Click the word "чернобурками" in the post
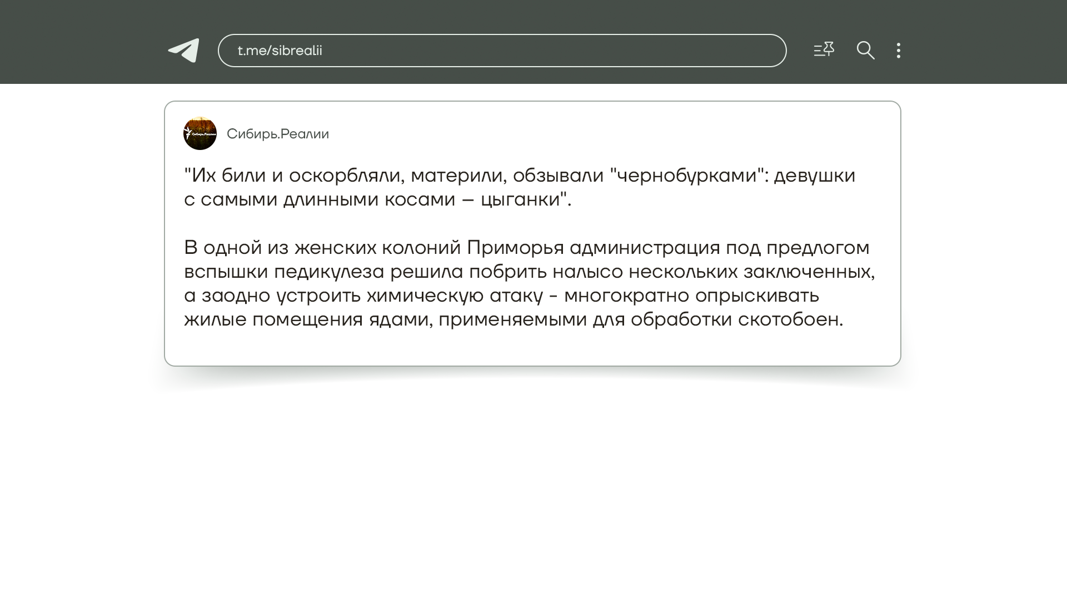Viewport: 1067px width, 600px height. [686, 176]
